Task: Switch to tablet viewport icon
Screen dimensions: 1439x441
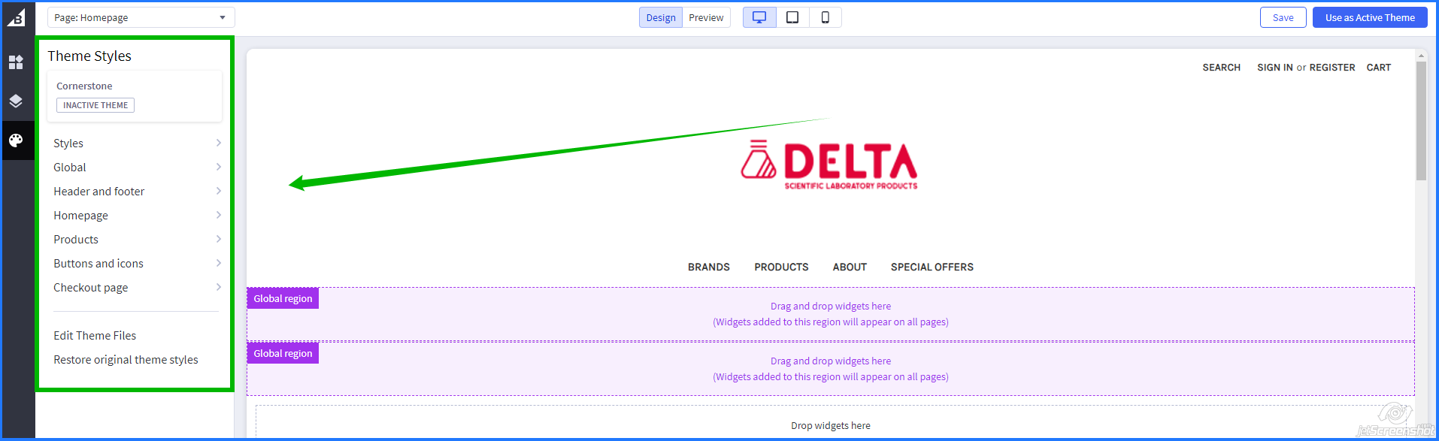Action: (792, 17)
